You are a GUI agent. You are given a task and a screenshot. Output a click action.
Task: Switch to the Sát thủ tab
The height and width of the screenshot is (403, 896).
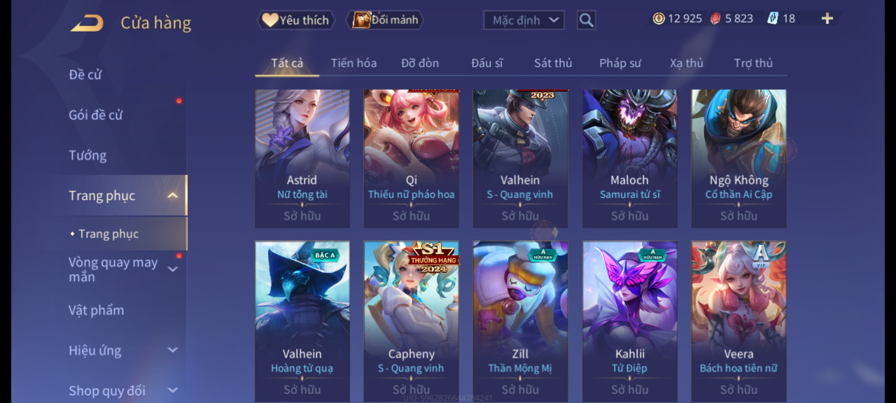pyautogui.click(x=553, y=63)
